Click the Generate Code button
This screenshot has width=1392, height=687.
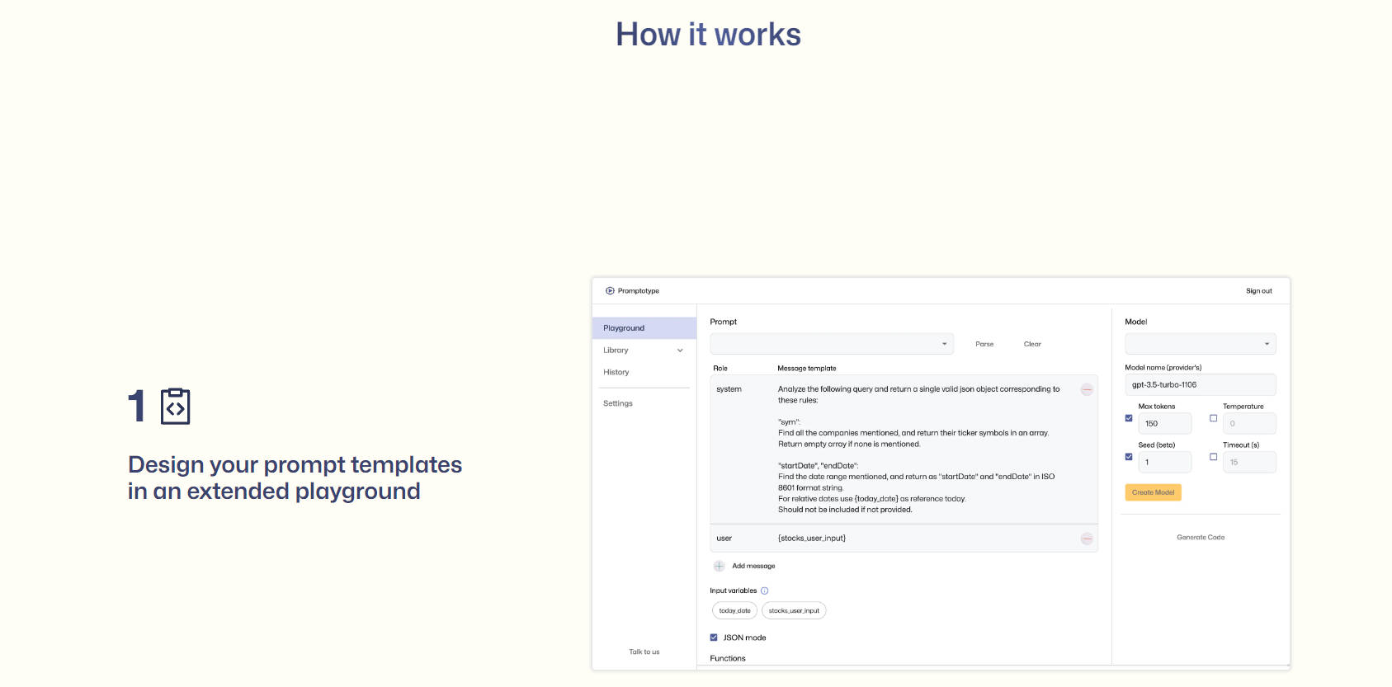coord(1201,538)
